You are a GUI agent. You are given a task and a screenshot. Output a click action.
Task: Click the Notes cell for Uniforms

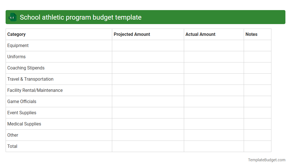pyautogui.click(x=257, y=57)
